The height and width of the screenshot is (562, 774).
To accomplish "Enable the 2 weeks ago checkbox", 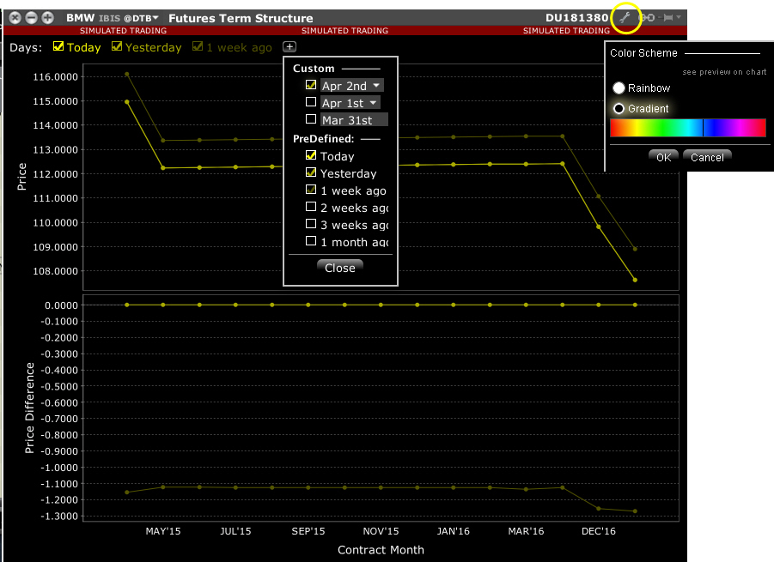I will [312, 207].
